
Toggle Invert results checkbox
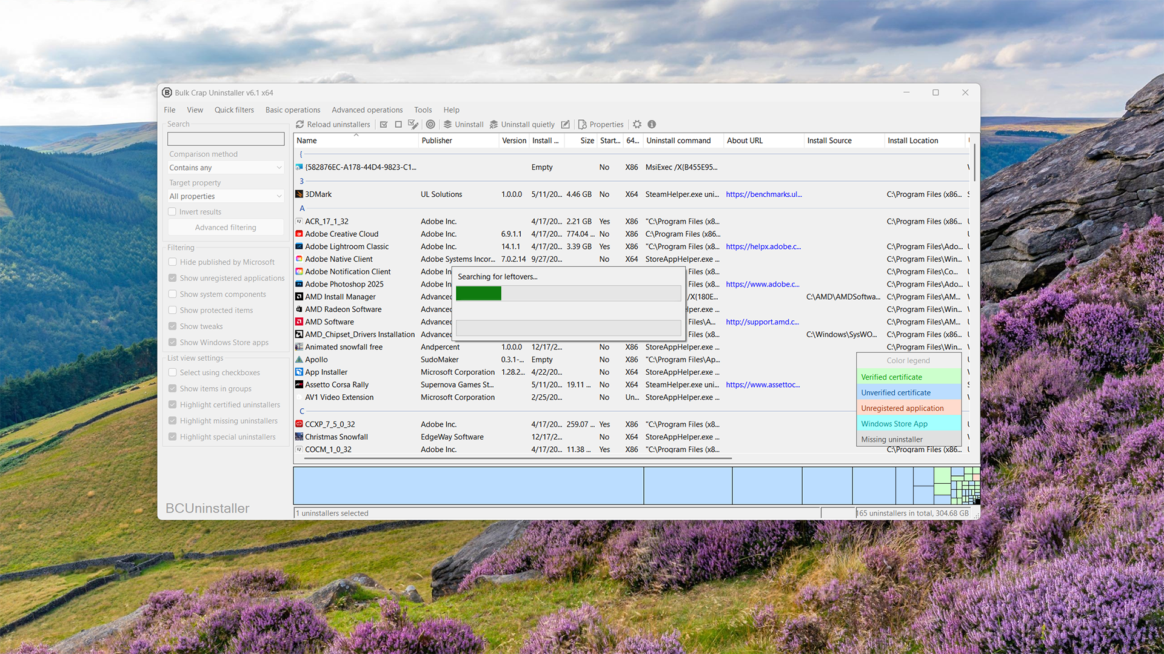[172, 212]
